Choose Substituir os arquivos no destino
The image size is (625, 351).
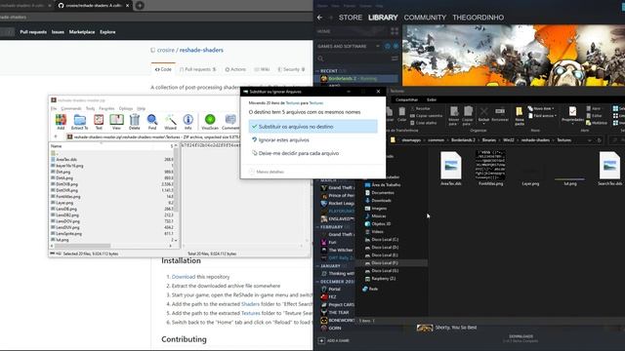coord(312,127)
